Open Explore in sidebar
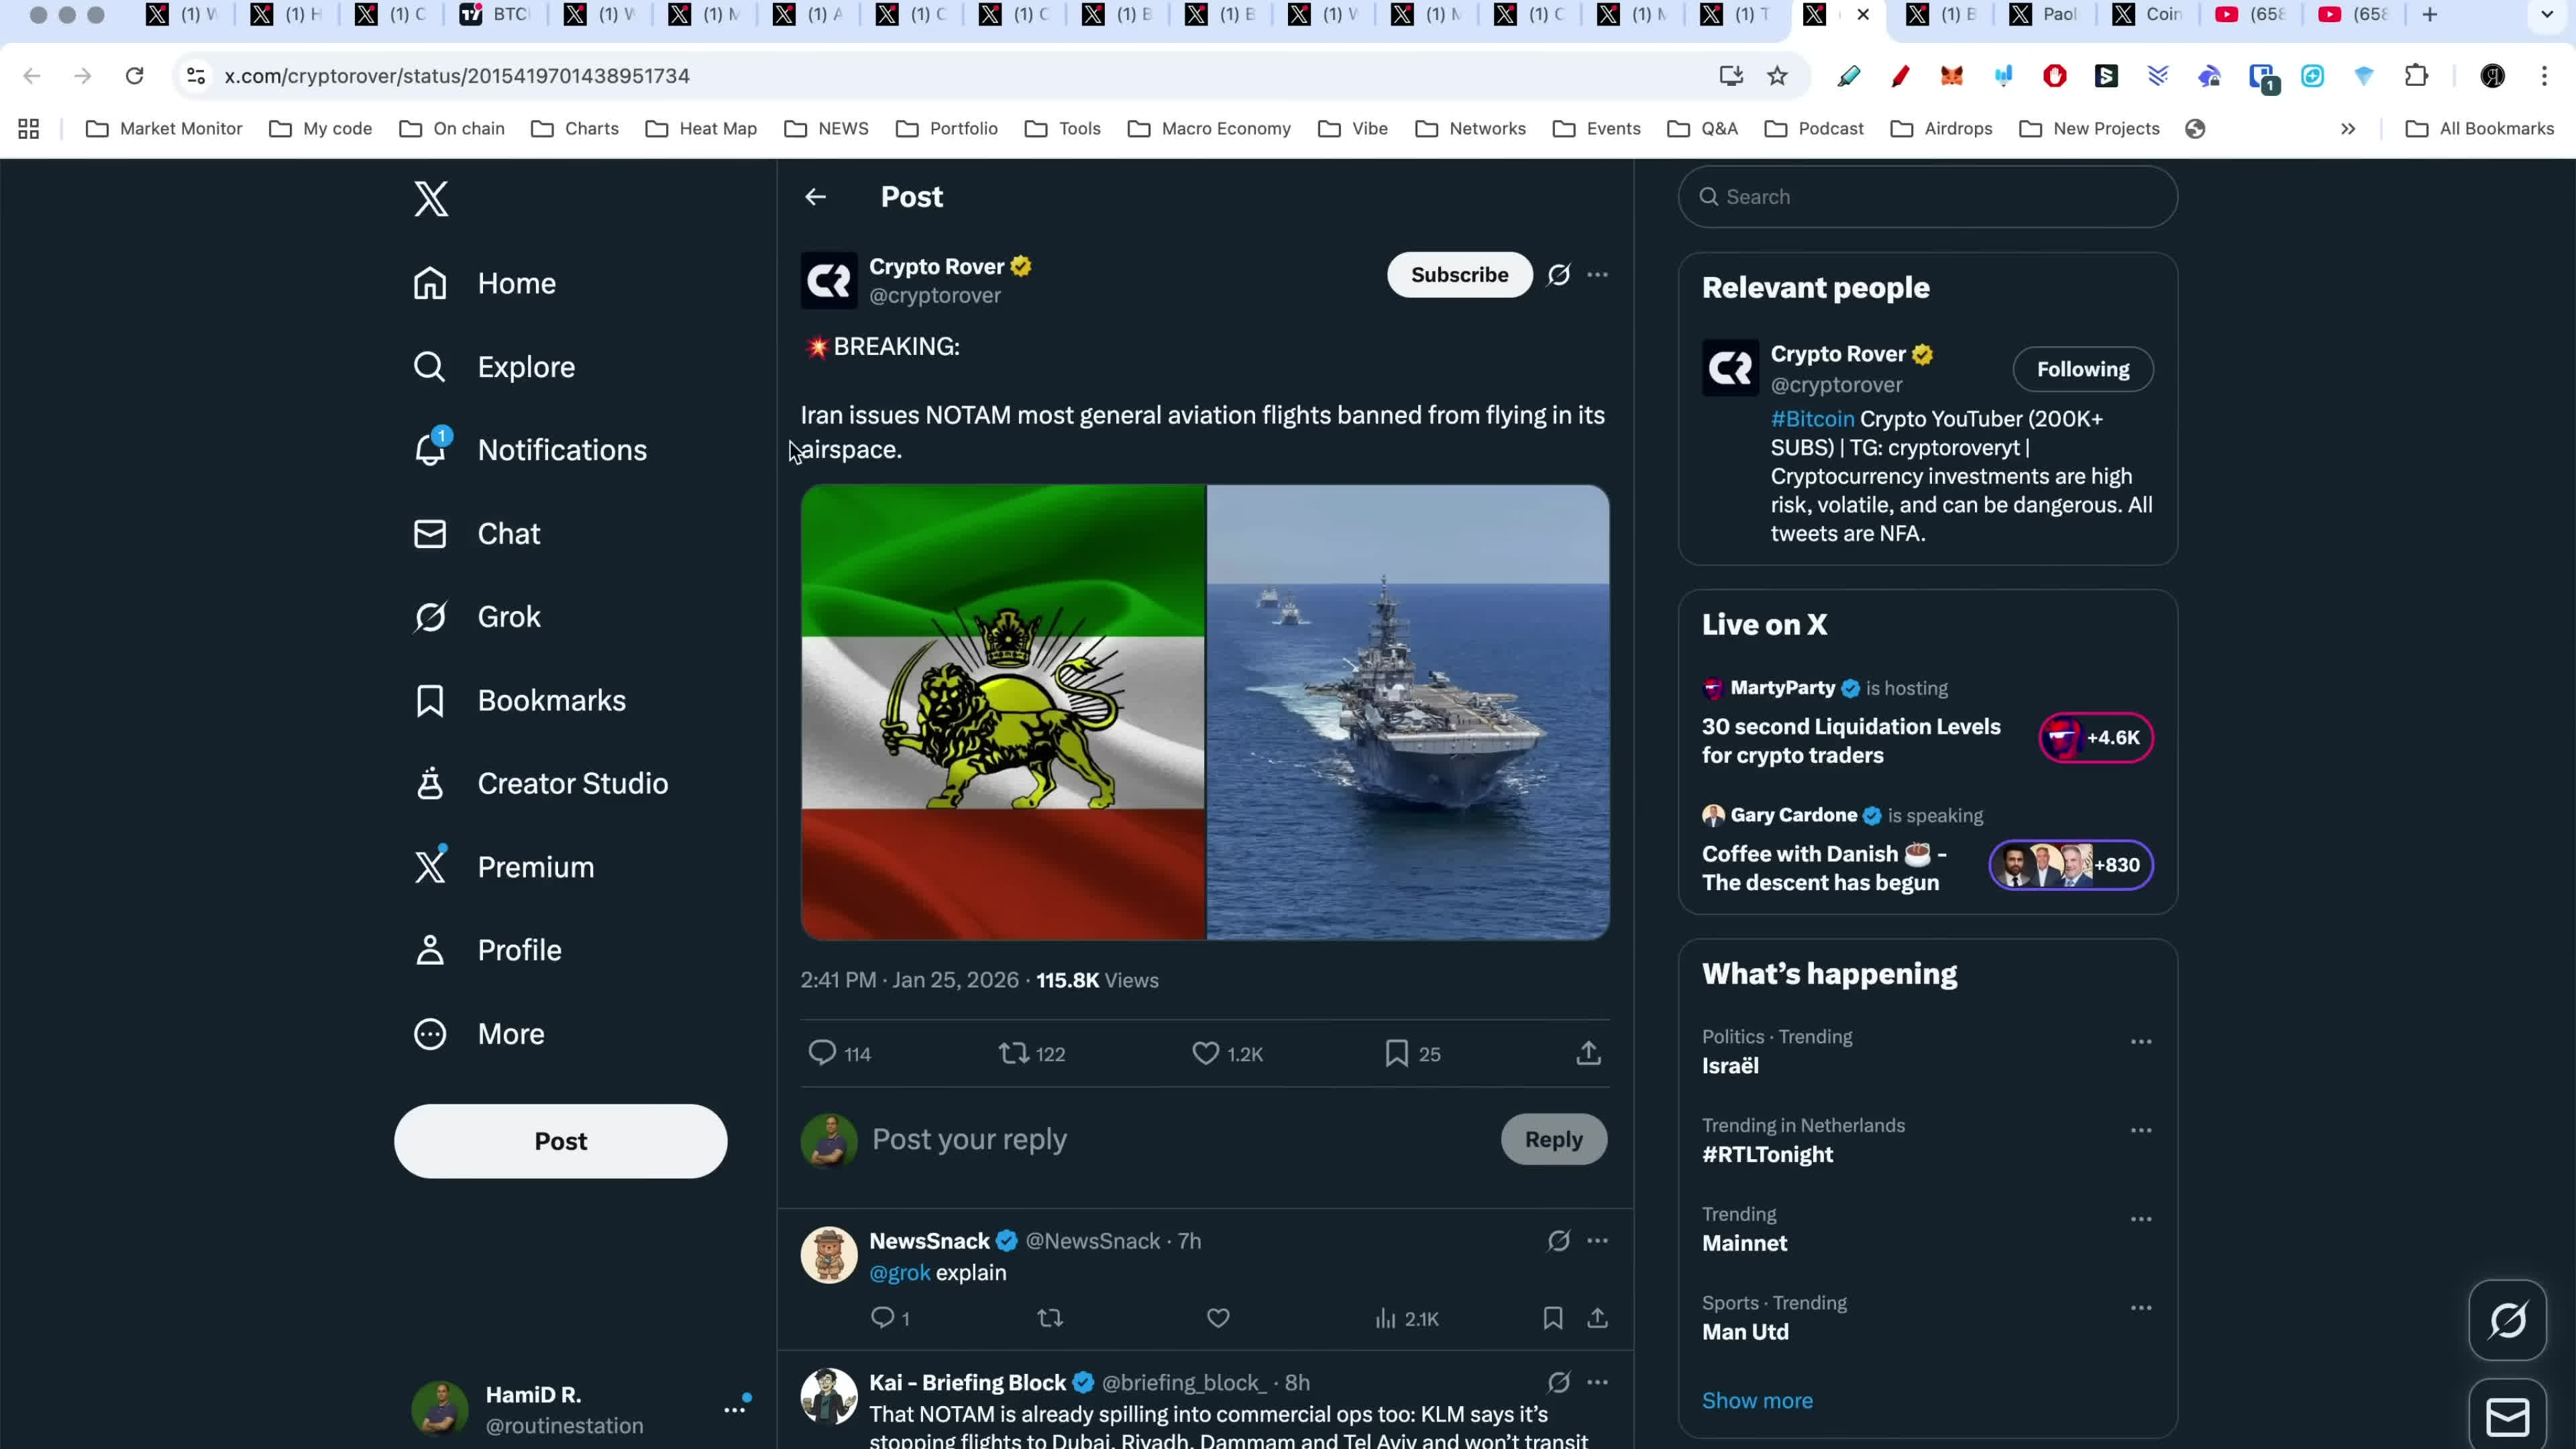 click(494, 367)
